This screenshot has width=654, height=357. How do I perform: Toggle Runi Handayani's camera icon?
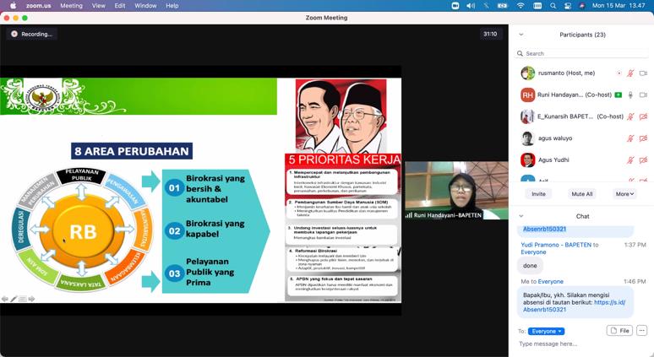click(x=643, y=95)
